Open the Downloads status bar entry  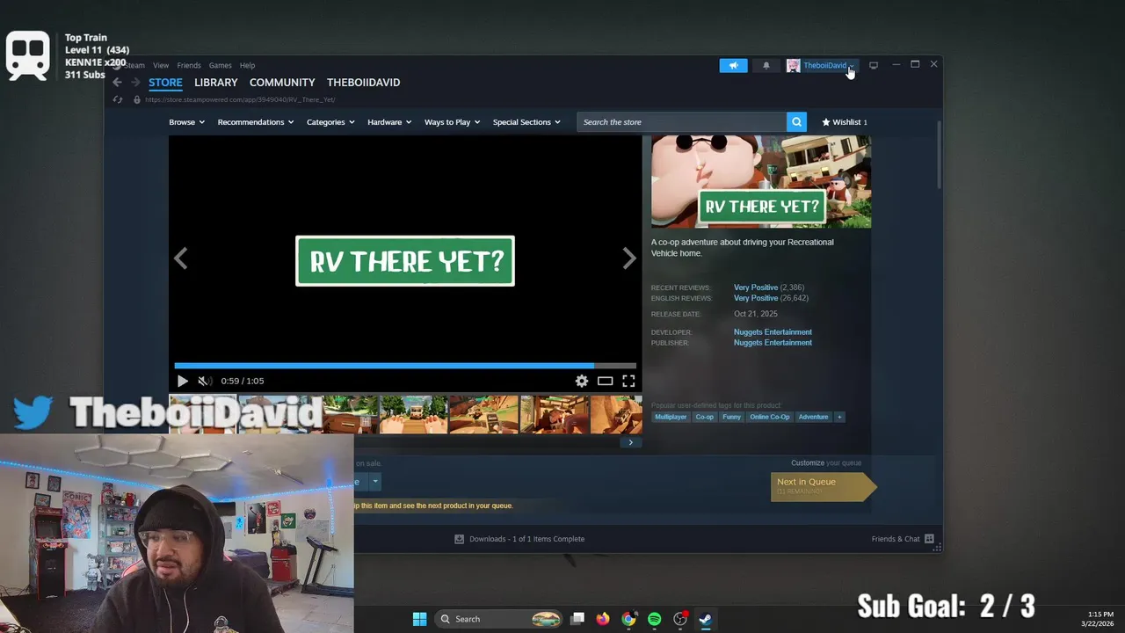click(519, 539)
